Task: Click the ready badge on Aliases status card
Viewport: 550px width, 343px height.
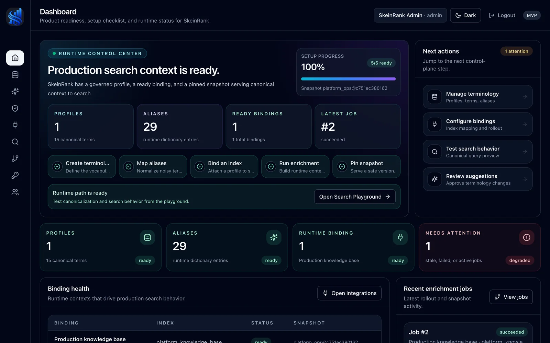Action: pos(271,261)
